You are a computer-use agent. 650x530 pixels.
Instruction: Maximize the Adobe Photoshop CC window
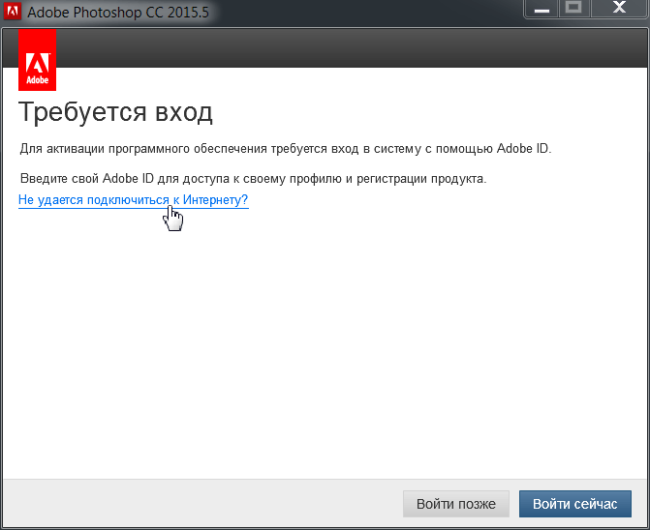[573, 9]
